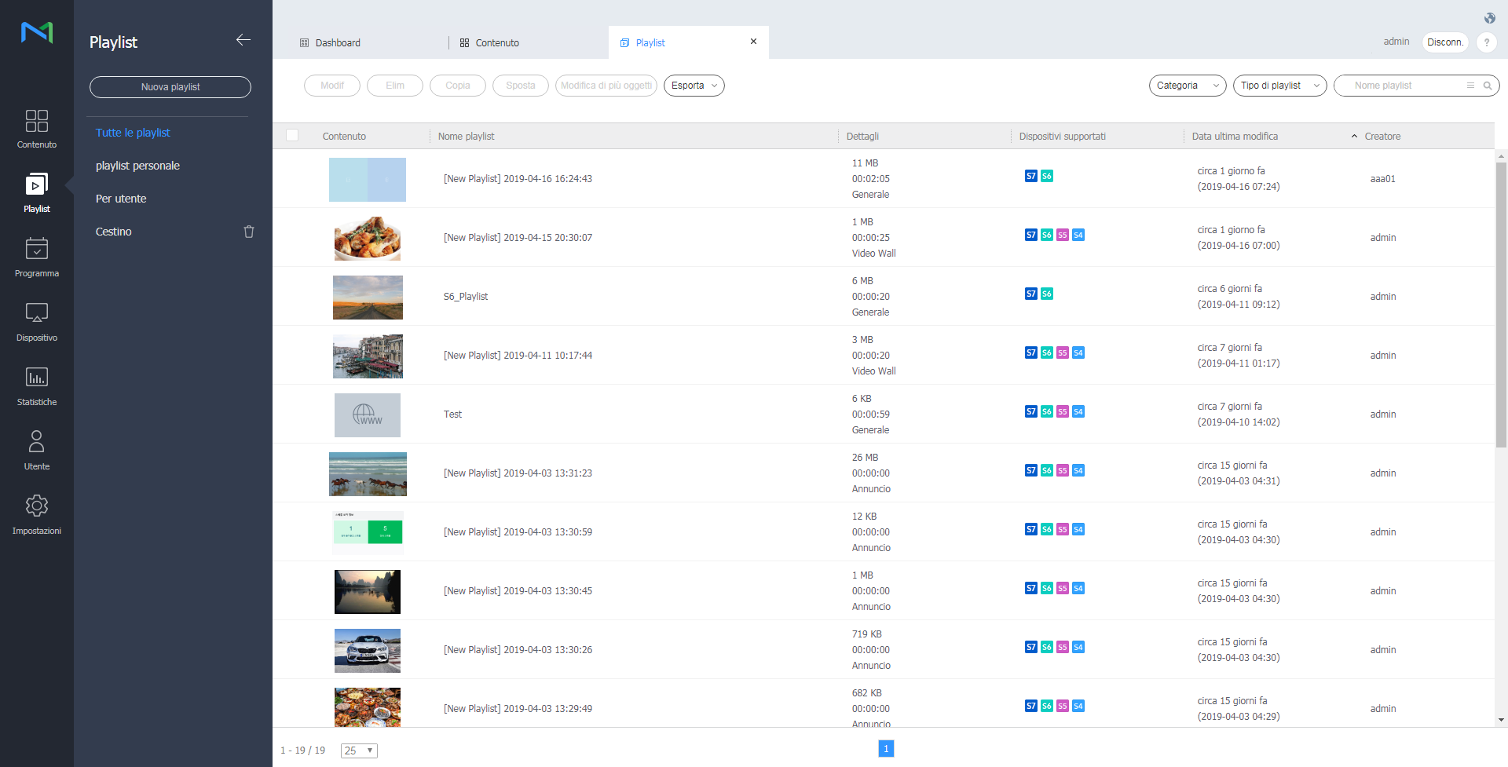This screenshot has width=1508, height=767.
Task: Switch to the Dashboard tab
Action: [338, 43]
